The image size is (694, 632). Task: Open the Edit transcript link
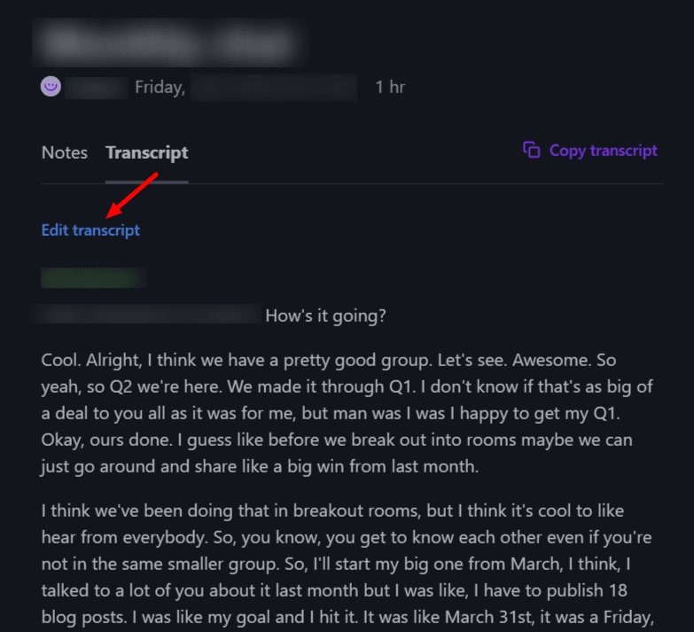tap(90, 230)
